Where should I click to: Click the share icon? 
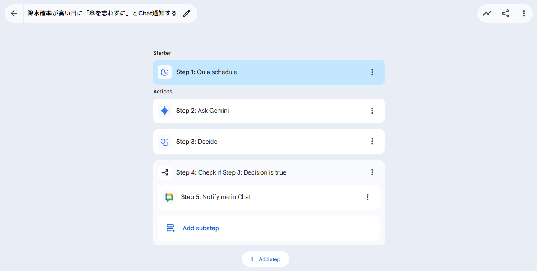pyautogui.click(x=505, y=13)
